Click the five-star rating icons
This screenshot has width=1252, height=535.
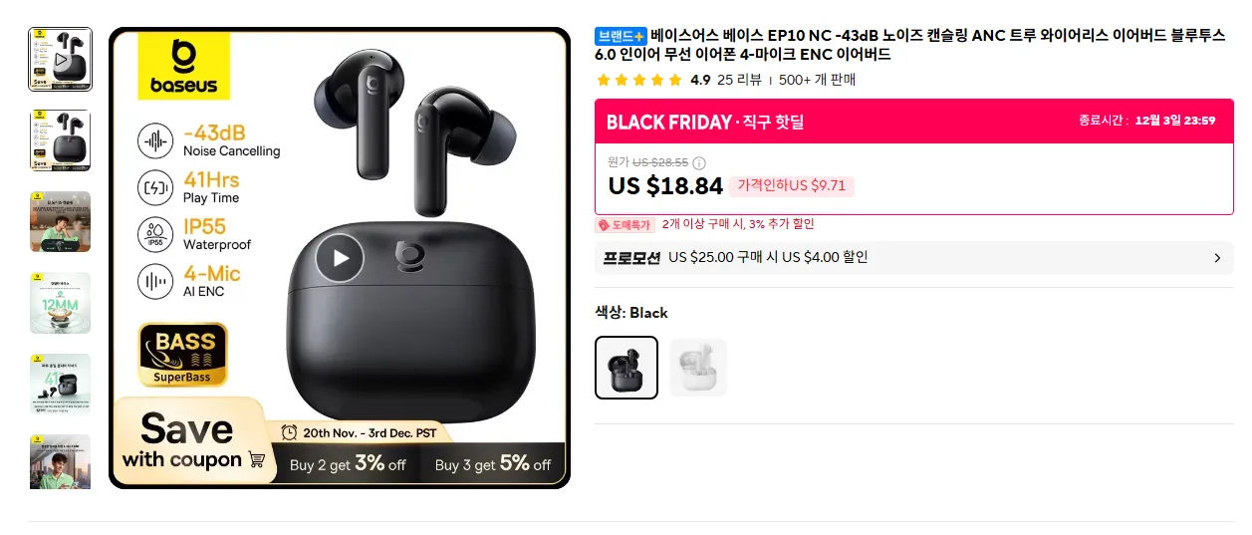639,80
